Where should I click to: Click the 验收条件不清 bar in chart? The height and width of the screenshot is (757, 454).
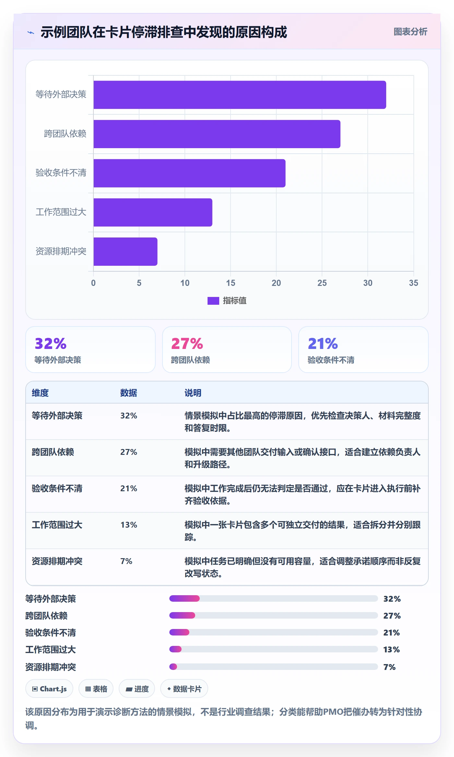point(189,173)
